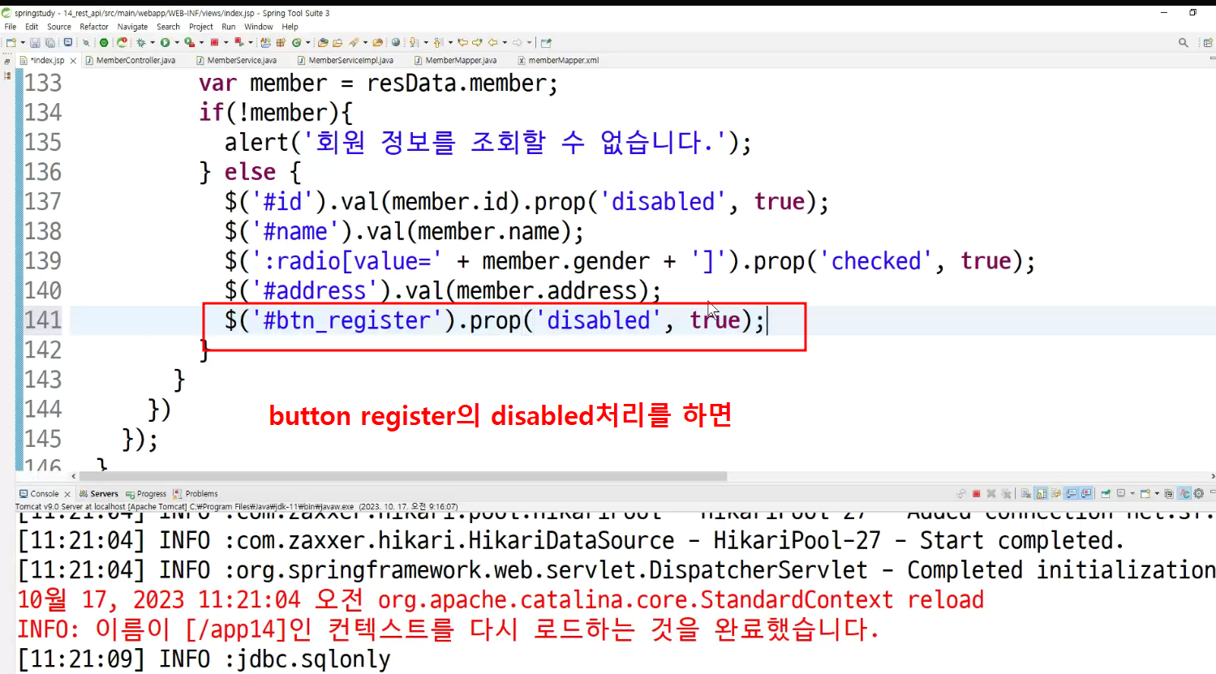
Task: Click the Run External Tools icon
Action: tap(189, 42)
